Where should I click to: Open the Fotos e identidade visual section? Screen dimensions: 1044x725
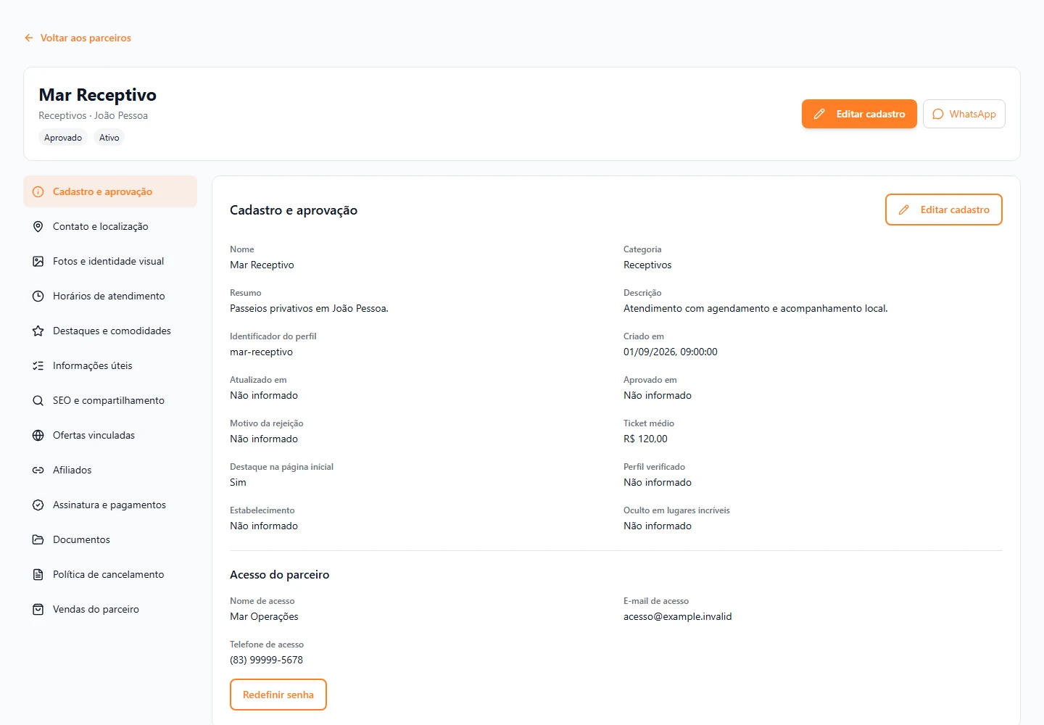[x=110, y=262]
